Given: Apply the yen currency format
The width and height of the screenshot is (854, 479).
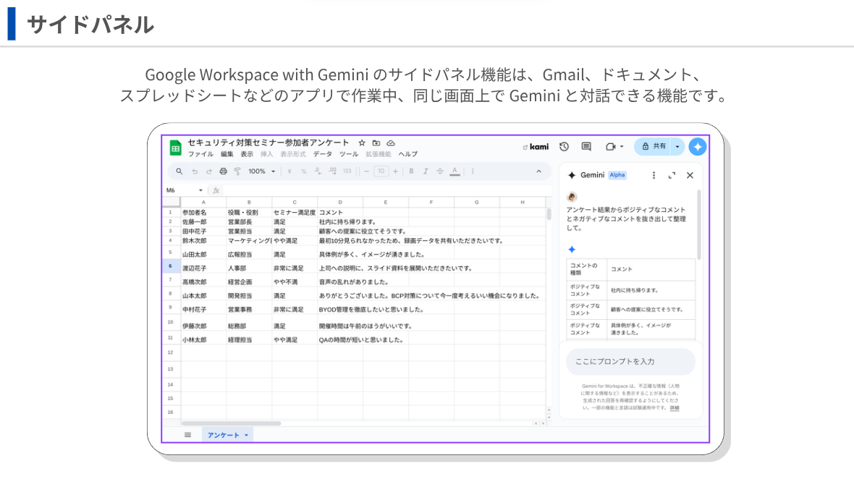Looking at the screenshot, I should pos(289,171).
